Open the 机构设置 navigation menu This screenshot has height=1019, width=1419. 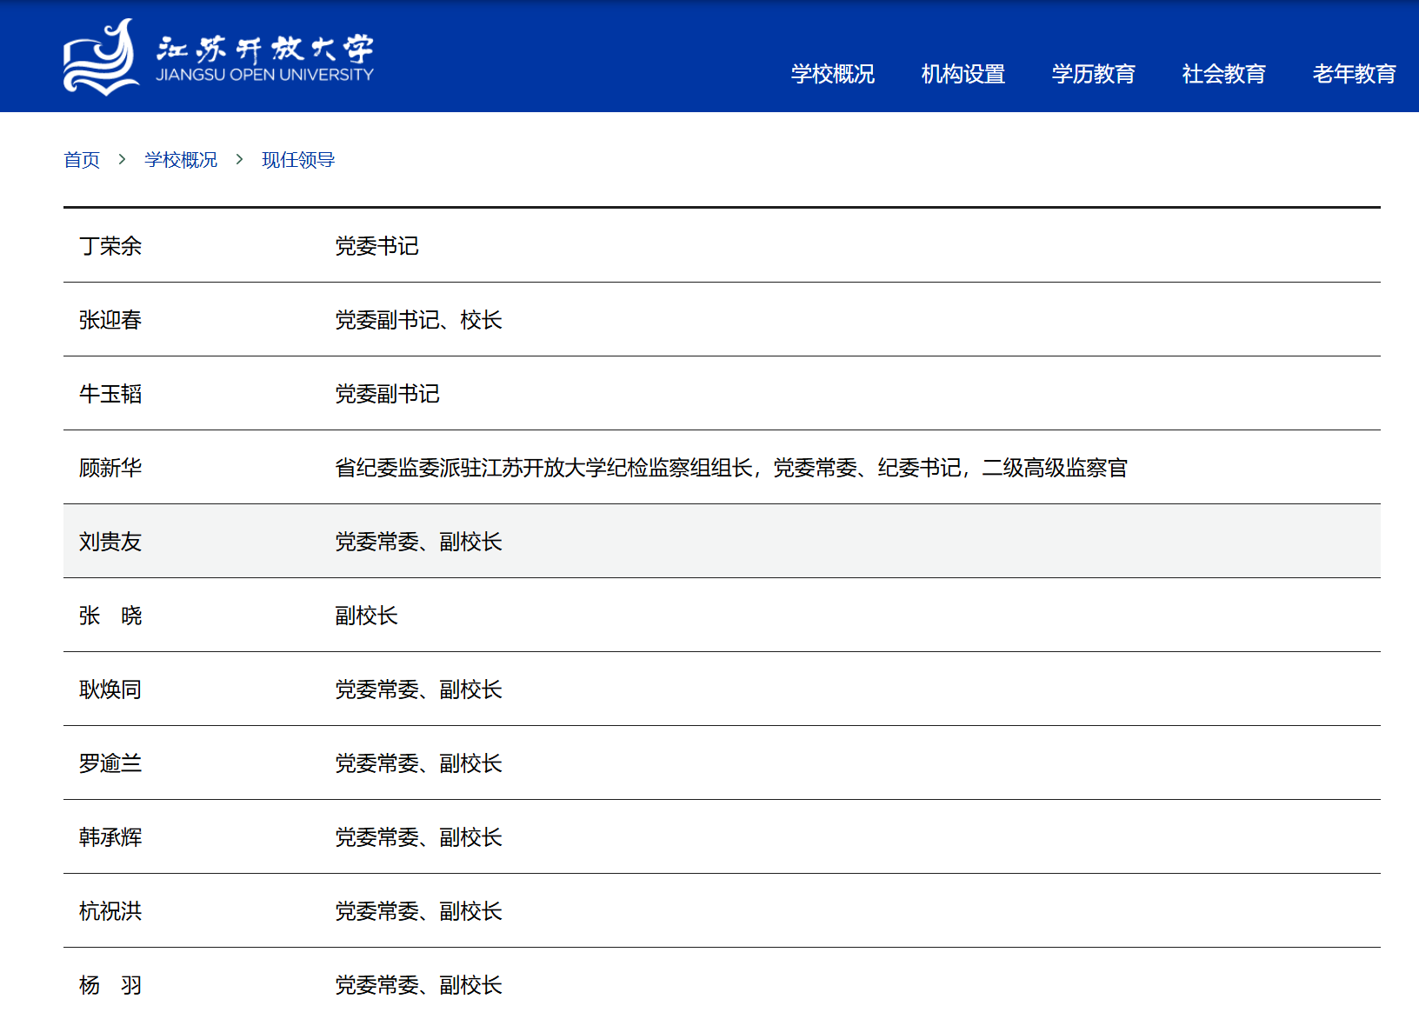[963, 74]
